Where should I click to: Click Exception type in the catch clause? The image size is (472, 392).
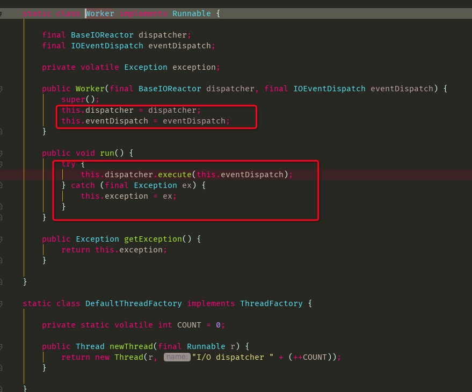(x=155, y=185)
